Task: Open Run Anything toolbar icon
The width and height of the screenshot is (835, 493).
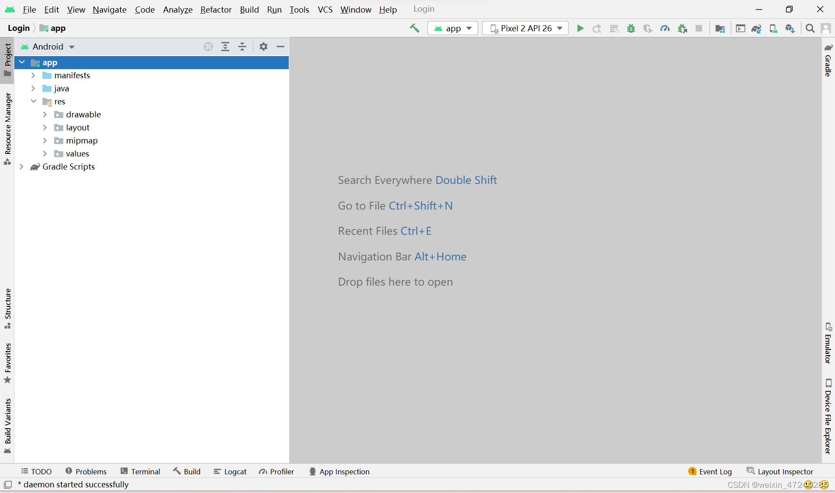Action: (740, 28)
